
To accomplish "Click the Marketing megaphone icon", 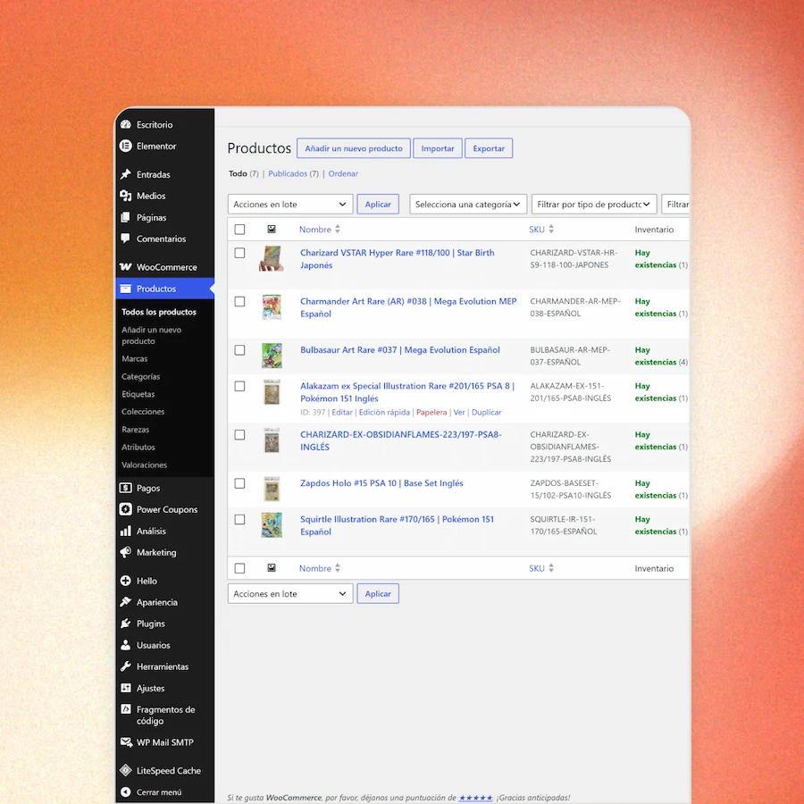I will coord(126,552).
